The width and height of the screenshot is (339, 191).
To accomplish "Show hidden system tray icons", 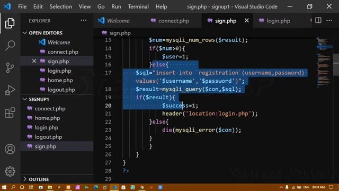I will [x=281, y=187].
